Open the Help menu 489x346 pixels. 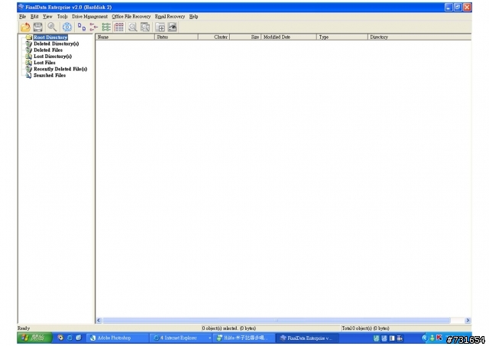coord(193,17)
